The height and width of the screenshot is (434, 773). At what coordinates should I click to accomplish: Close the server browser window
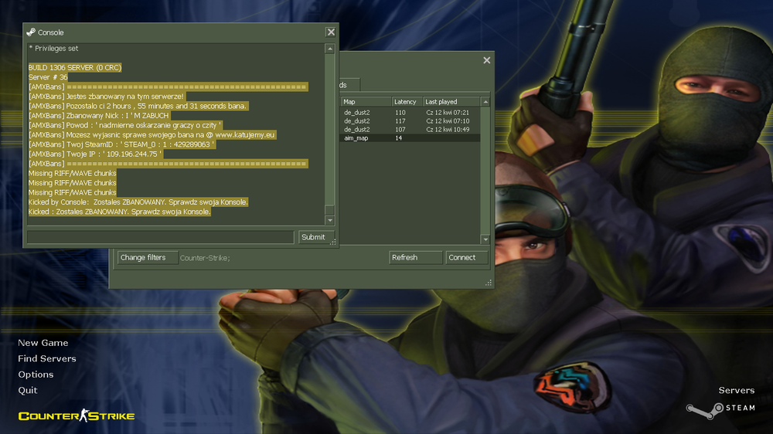tap(486, 60)
